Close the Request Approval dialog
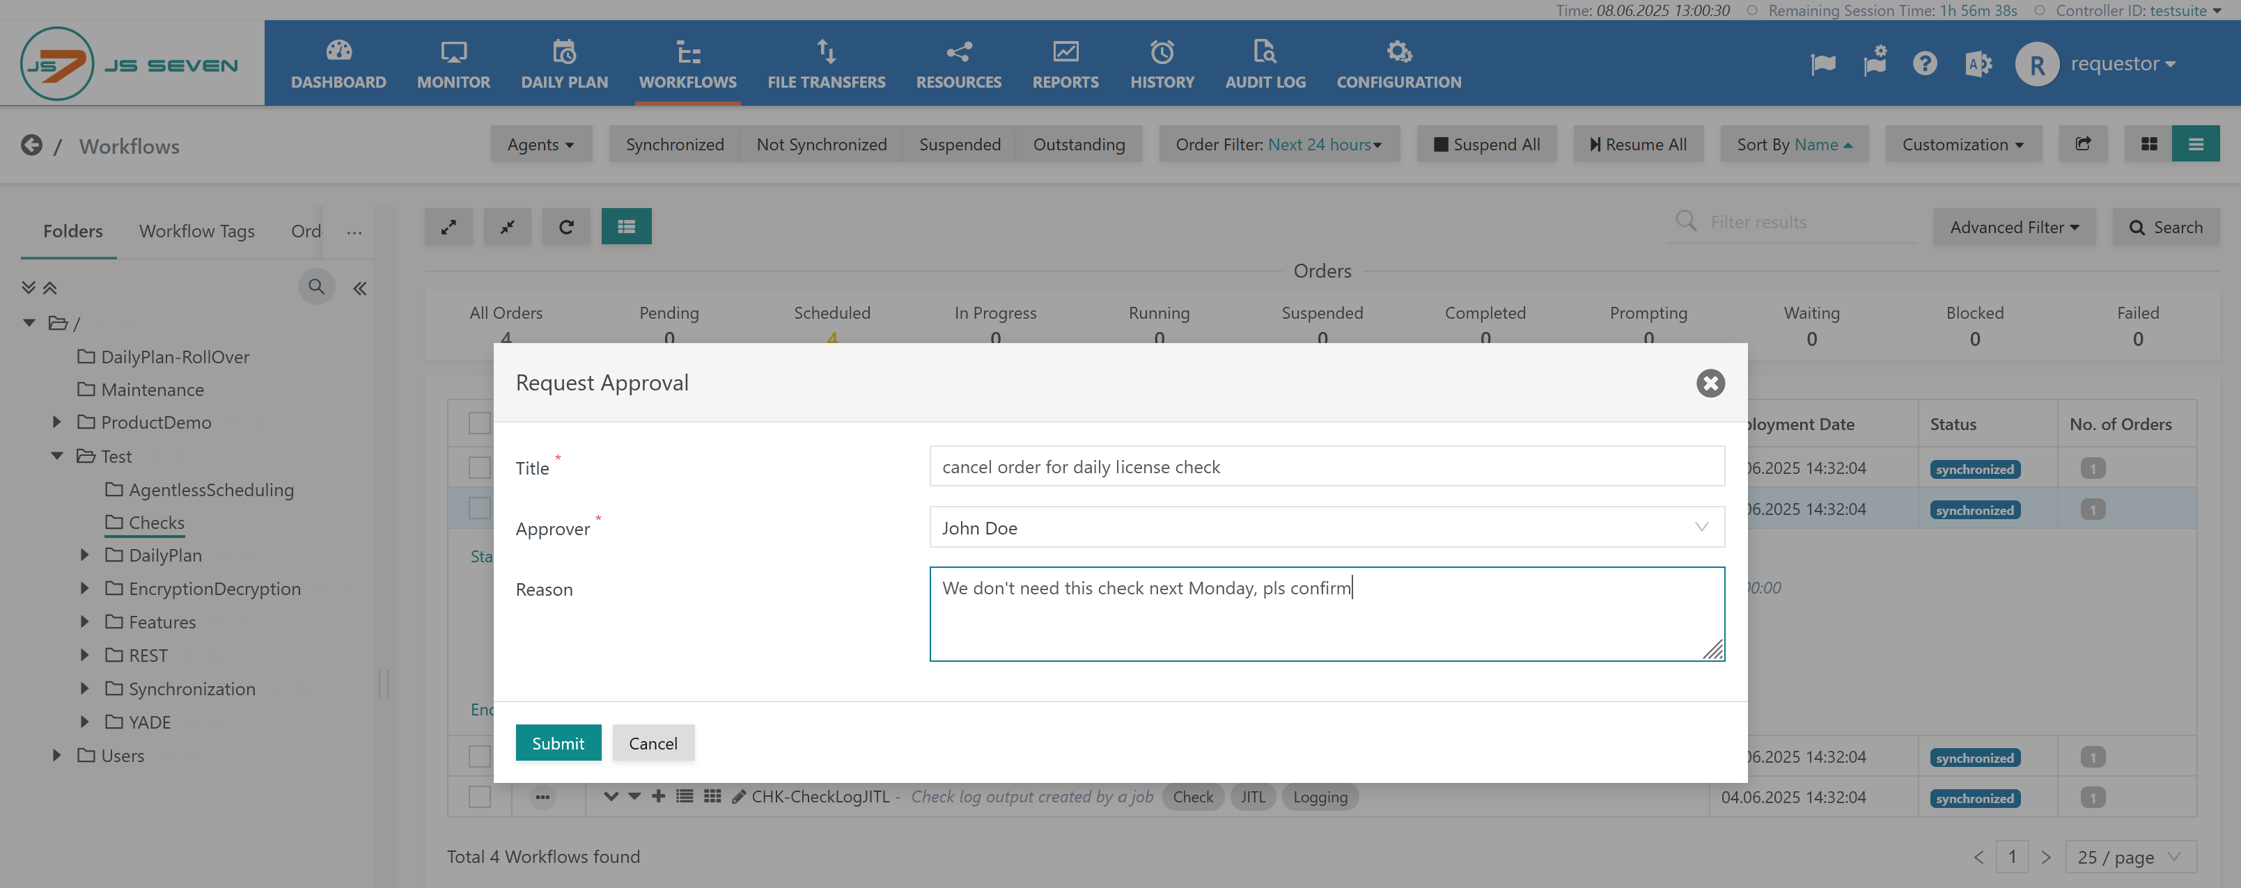This screenshot has height=888, width=2241. click(1710, 383)
